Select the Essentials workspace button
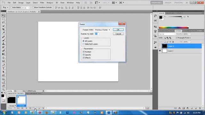 pos(157,3)
